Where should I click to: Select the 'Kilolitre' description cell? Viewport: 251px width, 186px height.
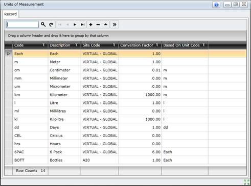point(64,119)
